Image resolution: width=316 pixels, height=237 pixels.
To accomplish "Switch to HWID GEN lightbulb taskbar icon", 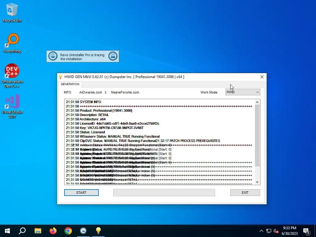I will pos(98,231).
